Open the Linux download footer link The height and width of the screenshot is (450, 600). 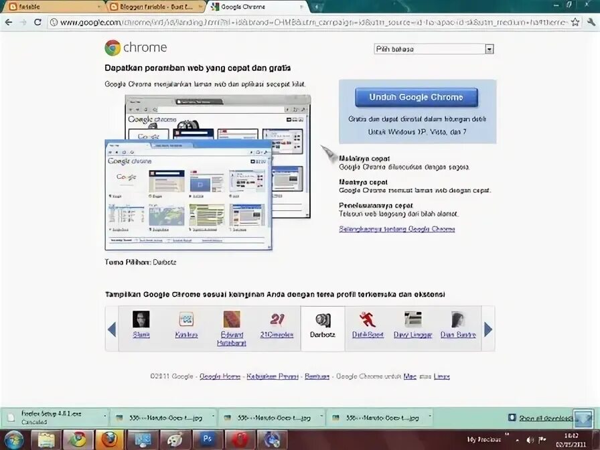coord(441,376)
